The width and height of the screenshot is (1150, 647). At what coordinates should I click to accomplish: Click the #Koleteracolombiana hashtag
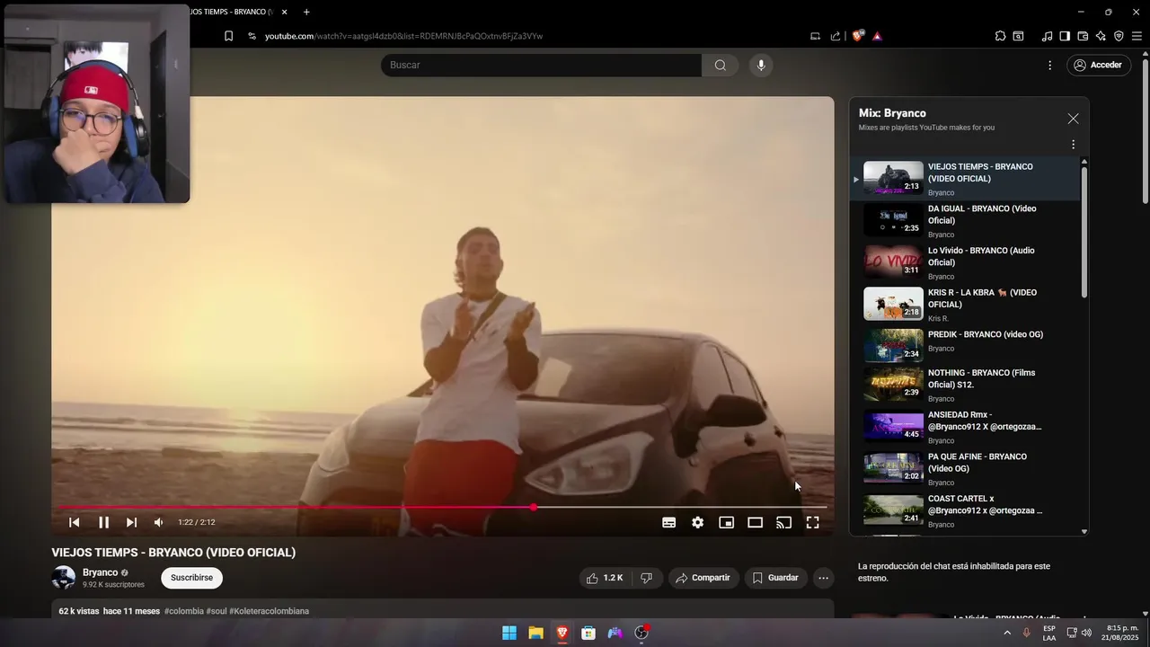(x=269, y=611)
